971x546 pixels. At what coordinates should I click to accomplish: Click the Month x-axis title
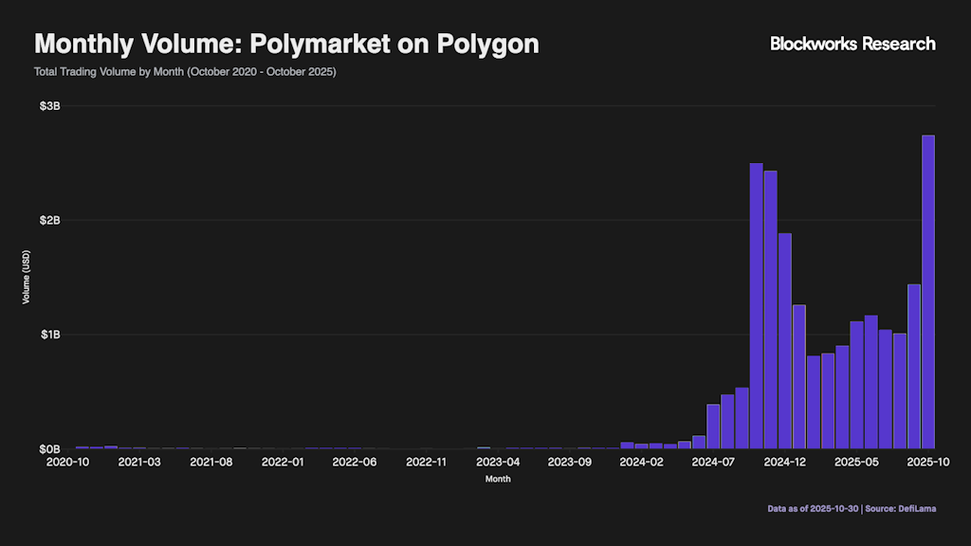pos(498,480)
